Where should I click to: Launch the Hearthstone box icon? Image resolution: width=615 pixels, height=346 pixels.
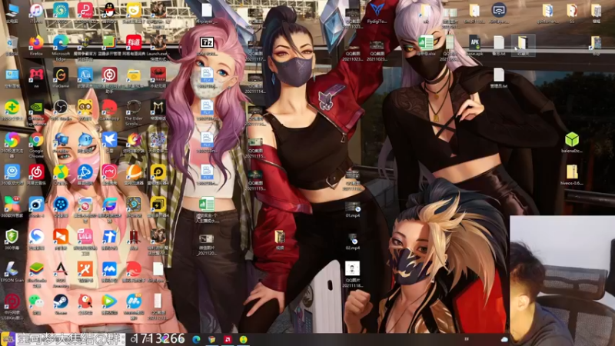click(x=134, y=205)
